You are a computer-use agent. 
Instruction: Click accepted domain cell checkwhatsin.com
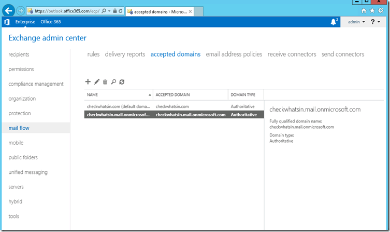click(172, 106)
